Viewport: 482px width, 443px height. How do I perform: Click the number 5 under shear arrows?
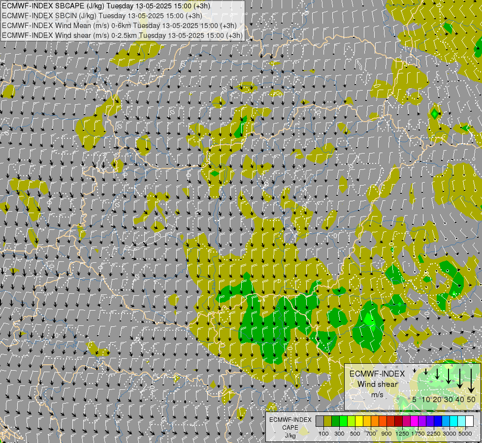click(415, 399)
